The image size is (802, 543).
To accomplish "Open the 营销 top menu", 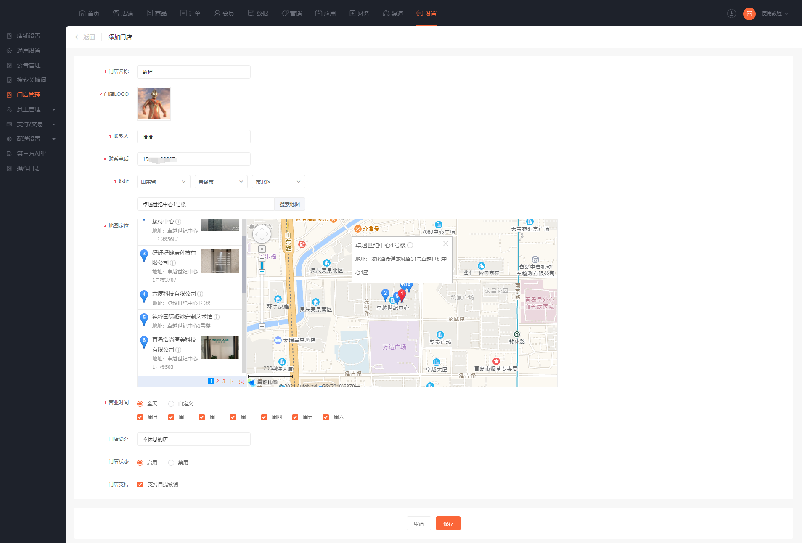I will [x=291, y=13].
